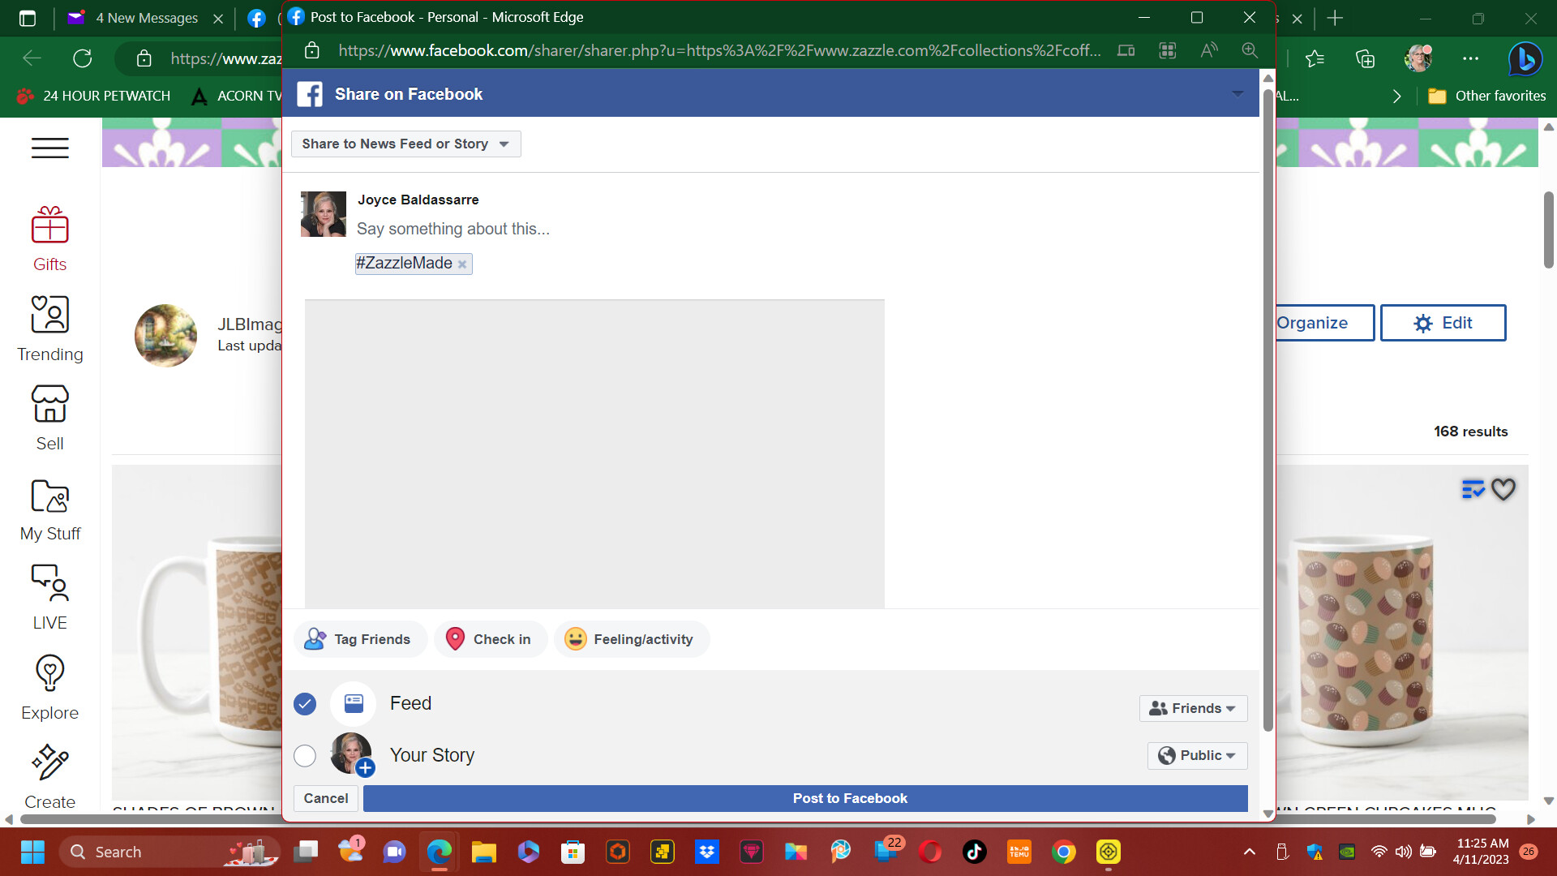Open a new tab in Edge
The image size is (1557, 876).
pyautogui.click(x=1335, y=18)
